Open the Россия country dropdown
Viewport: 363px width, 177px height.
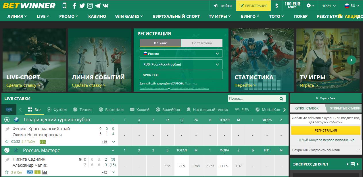(181, 53)
